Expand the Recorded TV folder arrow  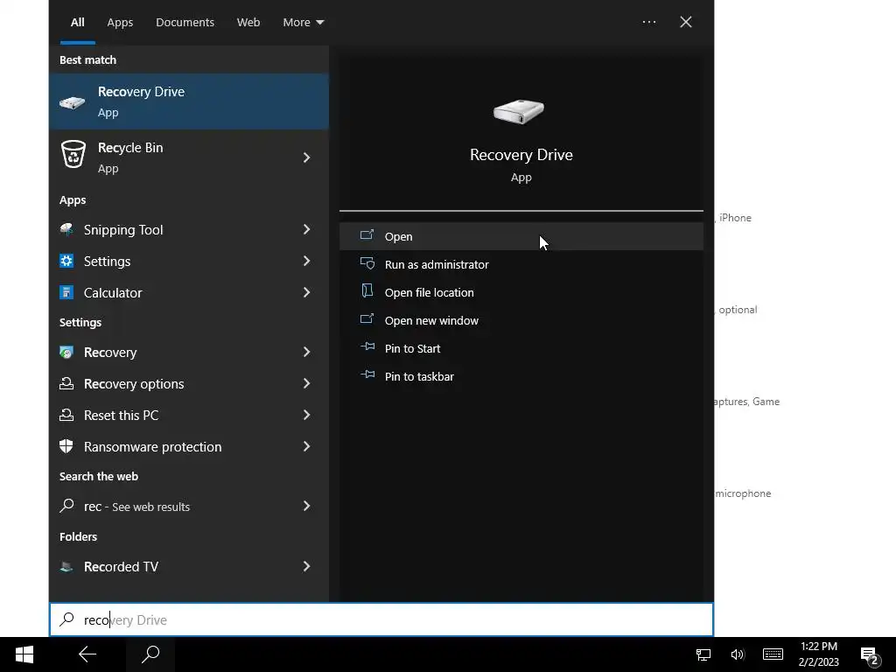(307, 566)
